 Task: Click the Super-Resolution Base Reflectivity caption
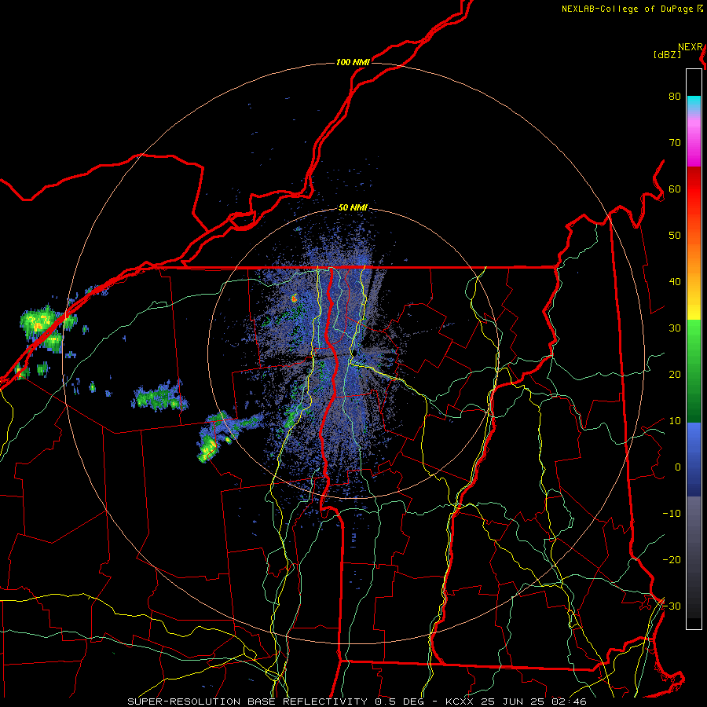pos(357,702)
